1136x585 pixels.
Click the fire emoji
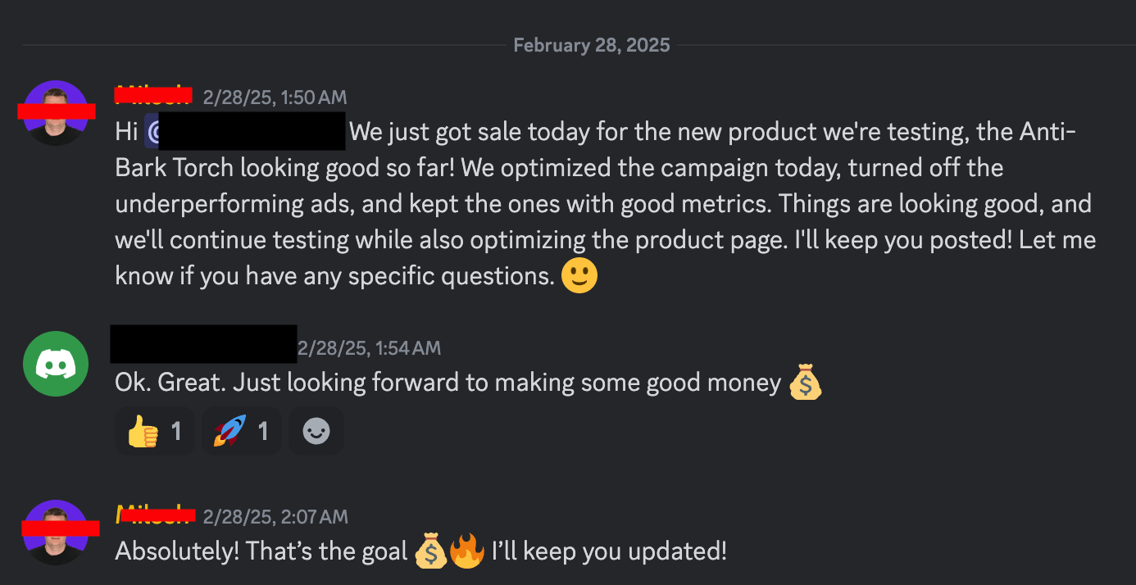tap(468, 551)
